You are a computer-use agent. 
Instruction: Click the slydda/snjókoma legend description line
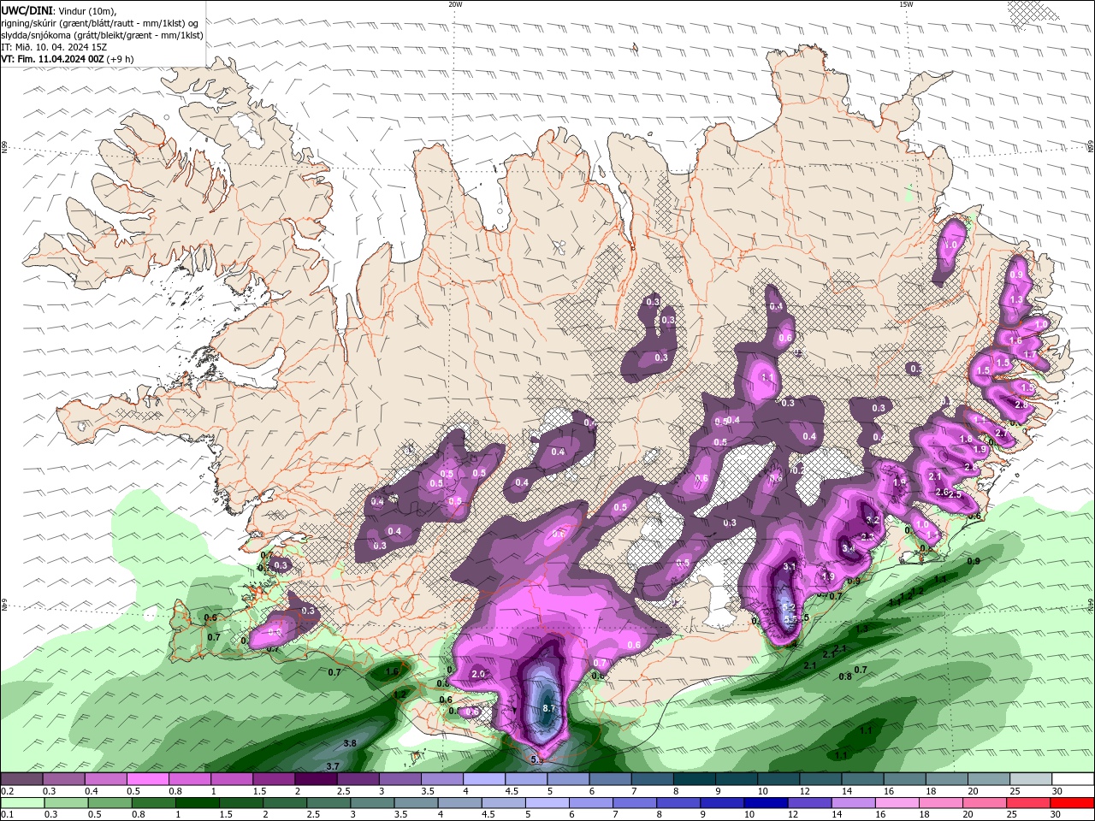tap(103, 35)
